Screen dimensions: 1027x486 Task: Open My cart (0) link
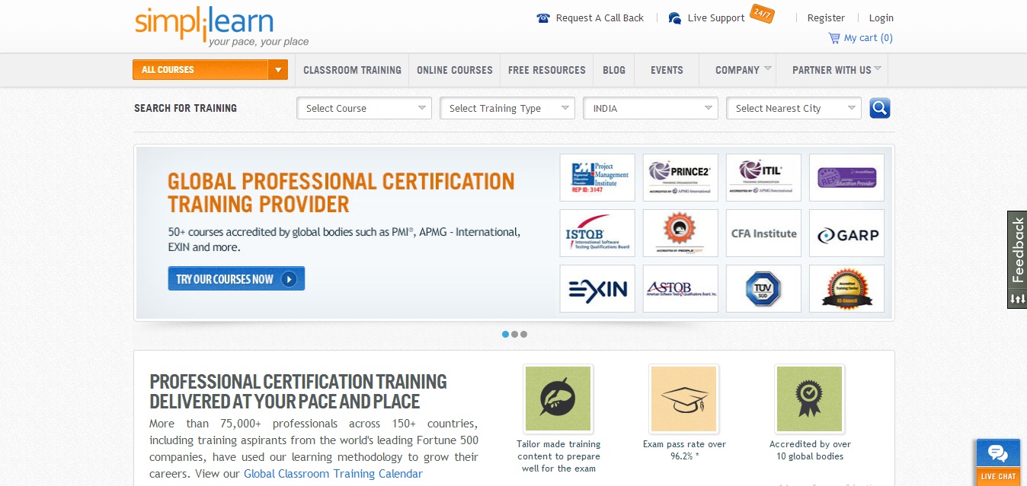[869, 38]
